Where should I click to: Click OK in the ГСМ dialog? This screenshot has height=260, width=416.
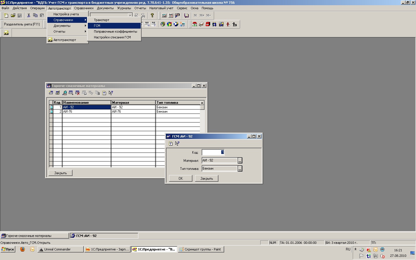[x=181, y=179]
